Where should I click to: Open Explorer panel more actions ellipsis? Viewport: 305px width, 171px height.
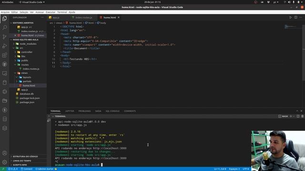coord(42,18)
